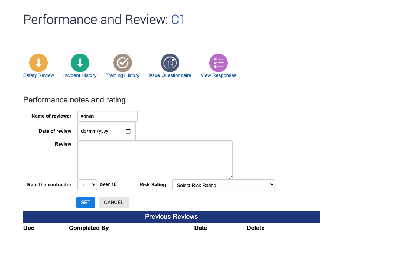Open the Training History checkmark icon

pos(123,63)
